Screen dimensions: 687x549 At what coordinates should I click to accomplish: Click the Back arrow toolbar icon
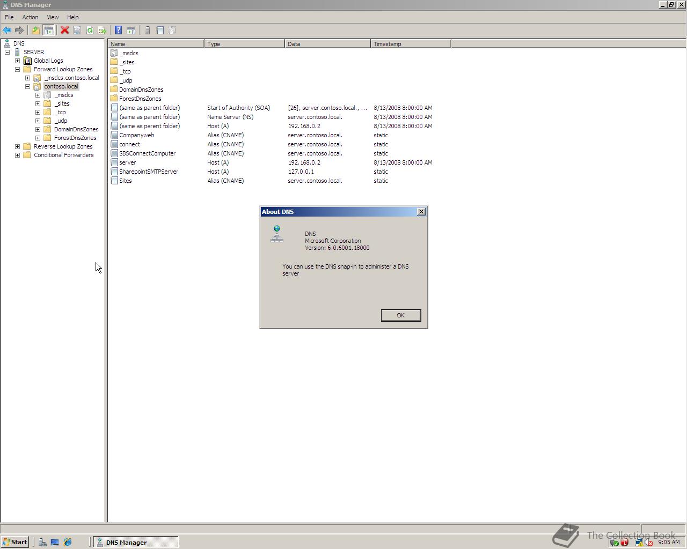pyautogui.click(x=7, y=31)
